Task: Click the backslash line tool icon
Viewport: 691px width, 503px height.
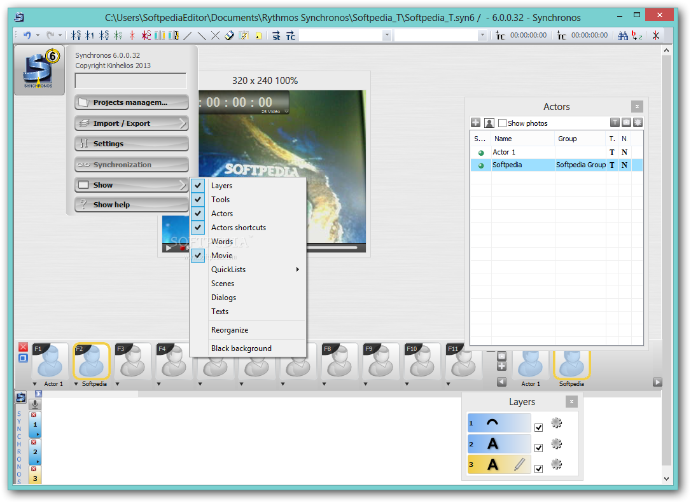Action: pos(202,36)
